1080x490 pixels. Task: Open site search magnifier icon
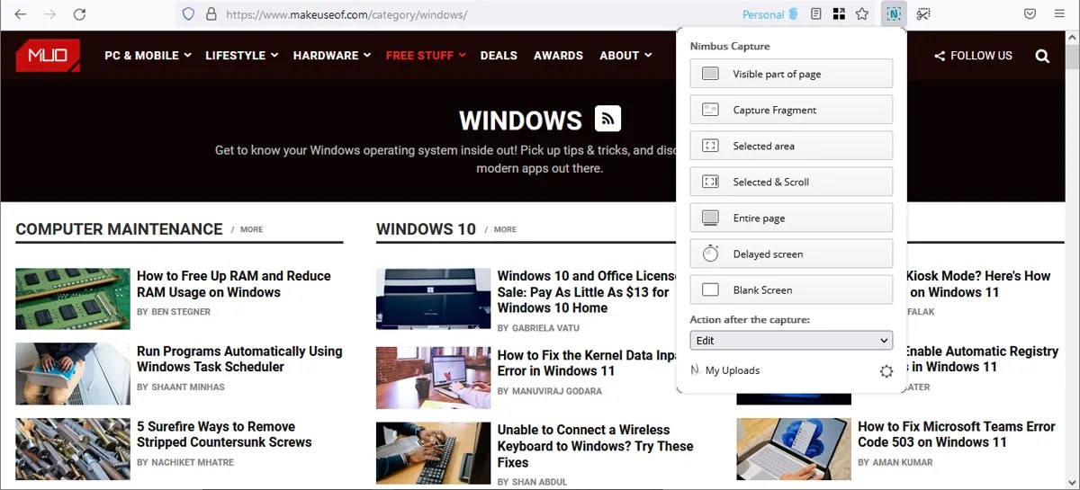point(1042,56)
